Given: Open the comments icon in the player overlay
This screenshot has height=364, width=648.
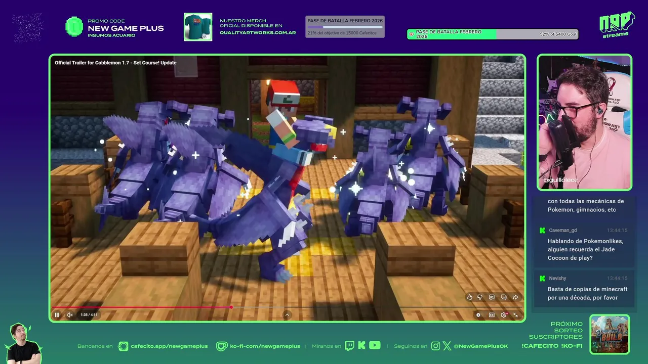Looking at the screenshot, I should [492, 297].
